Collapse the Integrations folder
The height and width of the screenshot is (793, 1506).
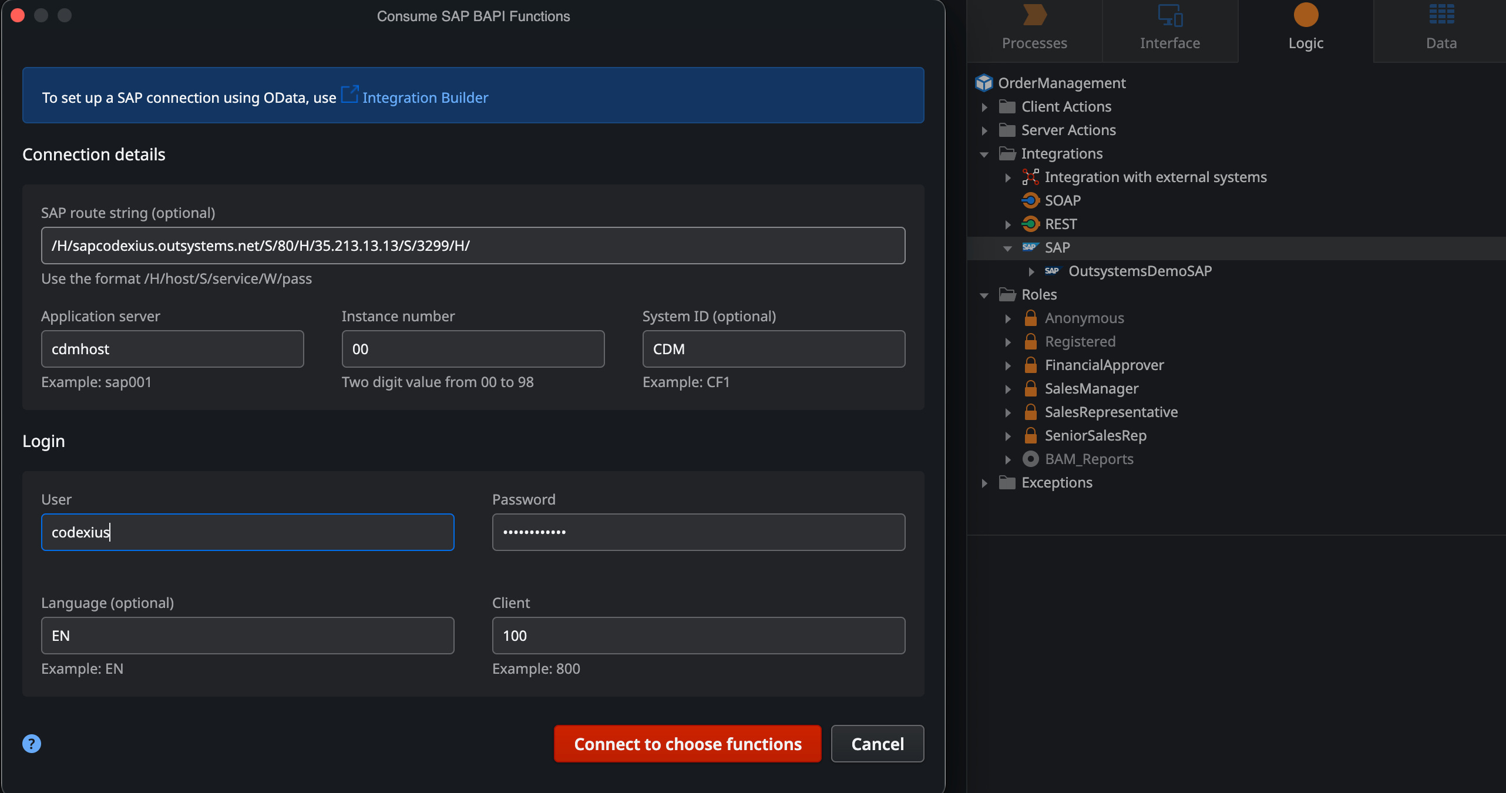(984, 154)
